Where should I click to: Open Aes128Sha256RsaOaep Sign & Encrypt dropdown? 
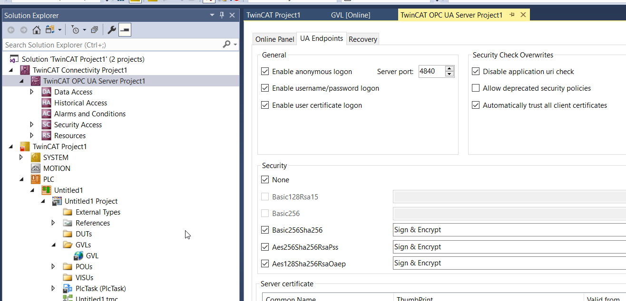pos(509,263)
